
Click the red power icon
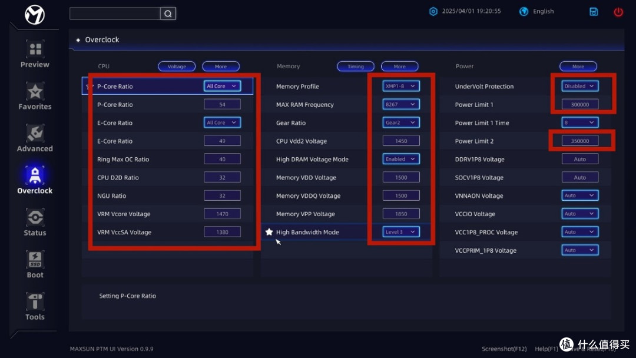[618, 12]
